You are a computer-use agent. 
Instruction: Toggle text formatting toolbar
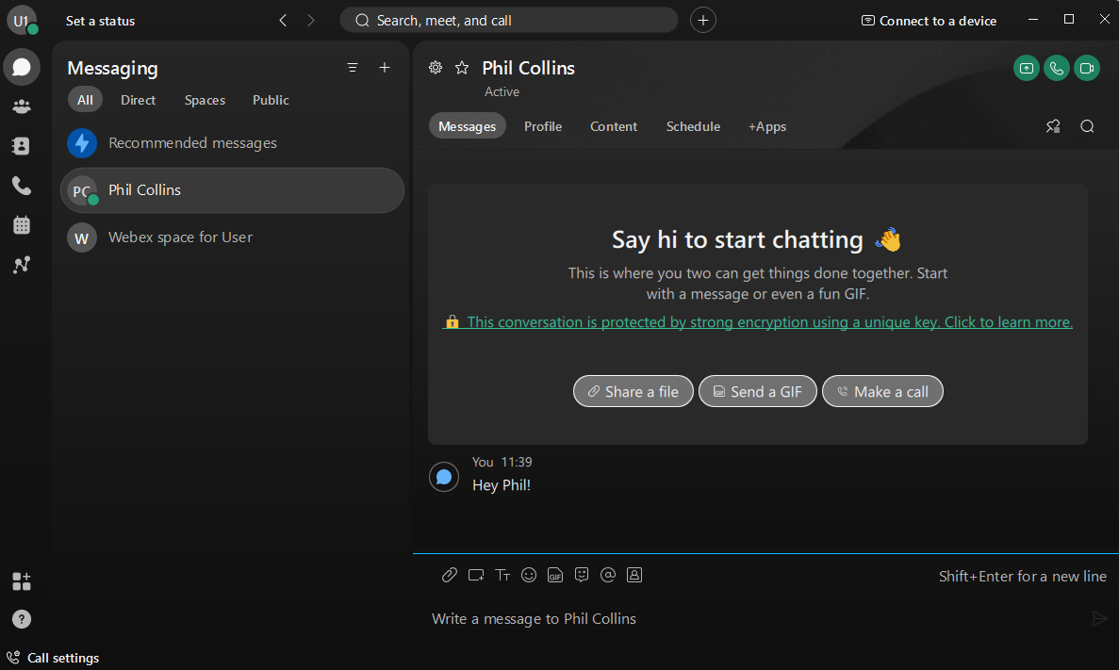click(502, 575)
